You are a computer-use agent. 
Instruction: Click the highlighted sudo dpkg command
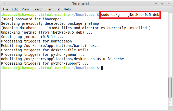130,15
